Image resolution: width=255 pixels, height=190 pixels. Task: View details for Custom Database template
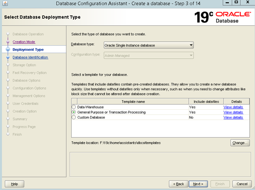pyautogui.click(x=233, y=117)
